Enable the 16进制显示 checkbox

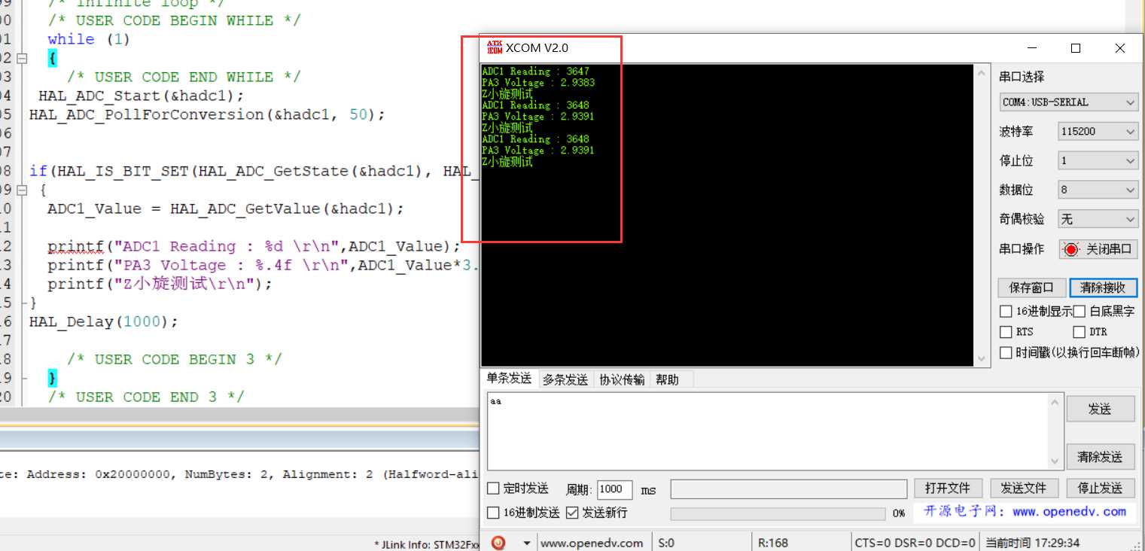[x=1006, y=311]
